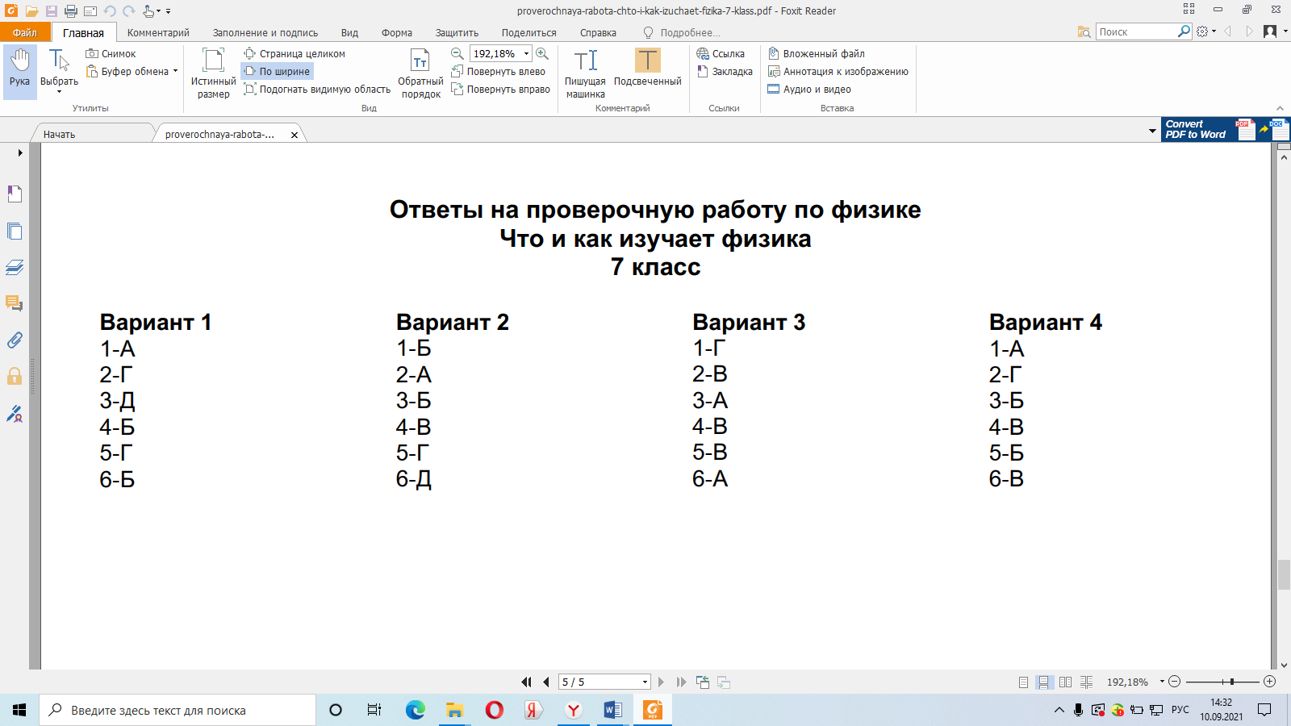Viewport: 1291px width, 726px height.
Task: Rotate page right with Повернуть вправо
Action: coord(500,90)
